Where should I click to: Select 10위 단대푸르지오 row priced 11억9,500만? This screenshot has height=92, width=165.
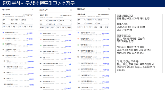point(93,88)
